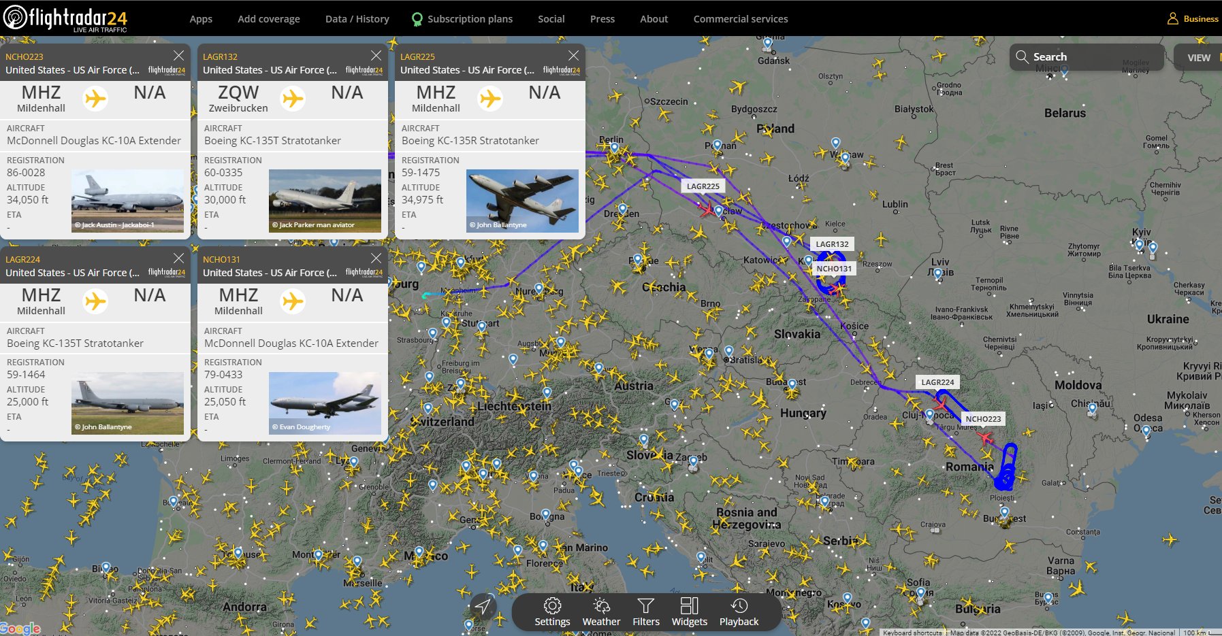Viewport: 1222px width, 636px height.
Task: Open KC-10A photo on NCHO223 card
Action: [127, 201]
